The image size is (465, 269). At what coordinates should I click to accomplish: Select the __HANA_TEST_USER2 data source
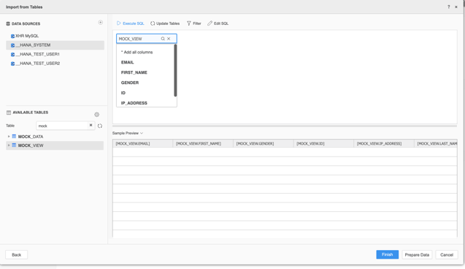[x=55, y=64]
